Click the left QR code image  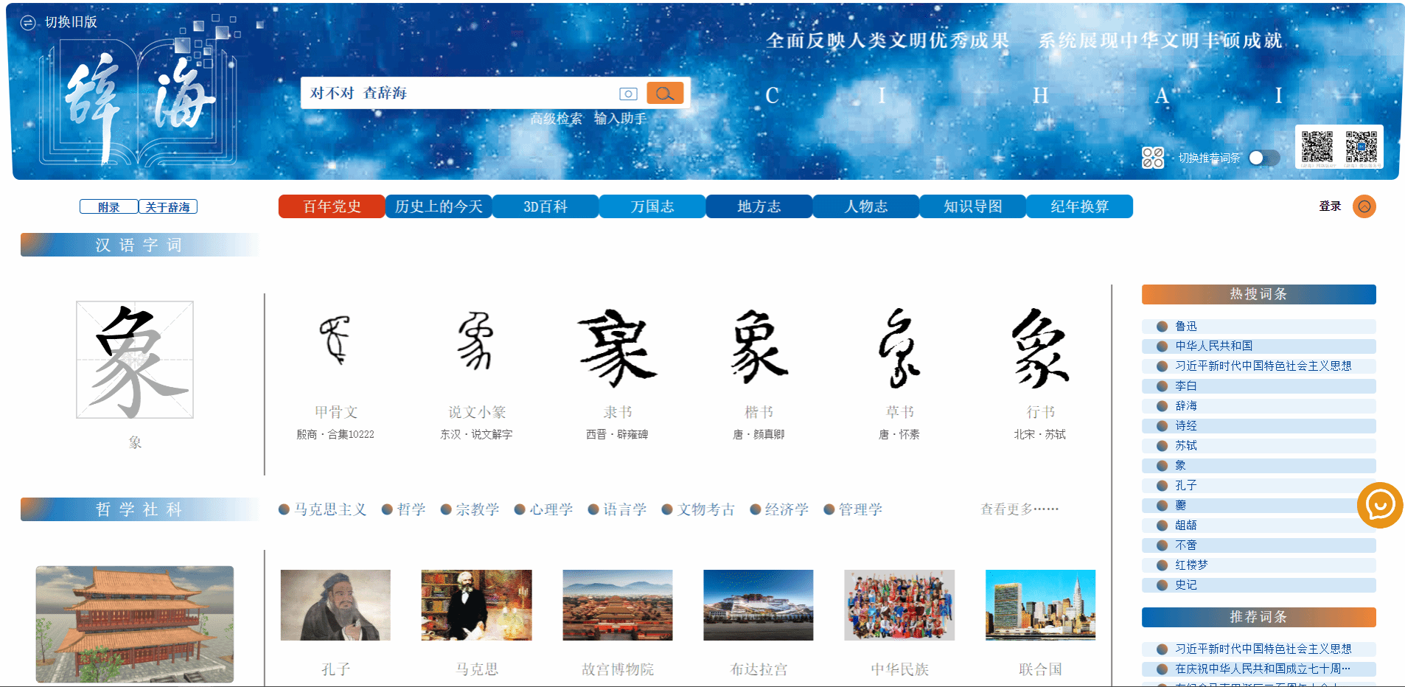pyautogui.click(x=1317, y=146)
